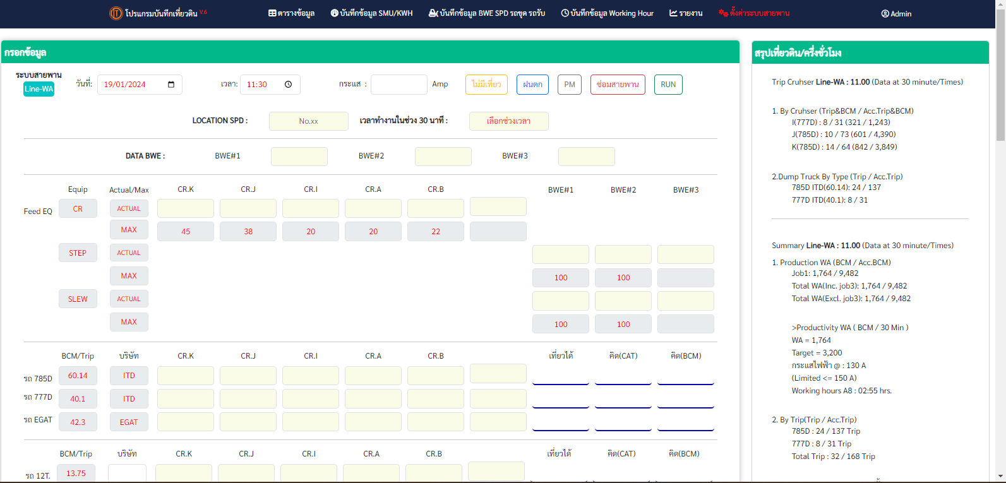Click the app logo icon in navbar

point(116,13)
